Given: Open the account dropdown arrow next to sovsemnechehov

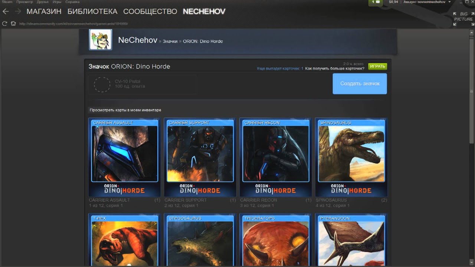Looking at the screenshot, I should tap(450, 2).
